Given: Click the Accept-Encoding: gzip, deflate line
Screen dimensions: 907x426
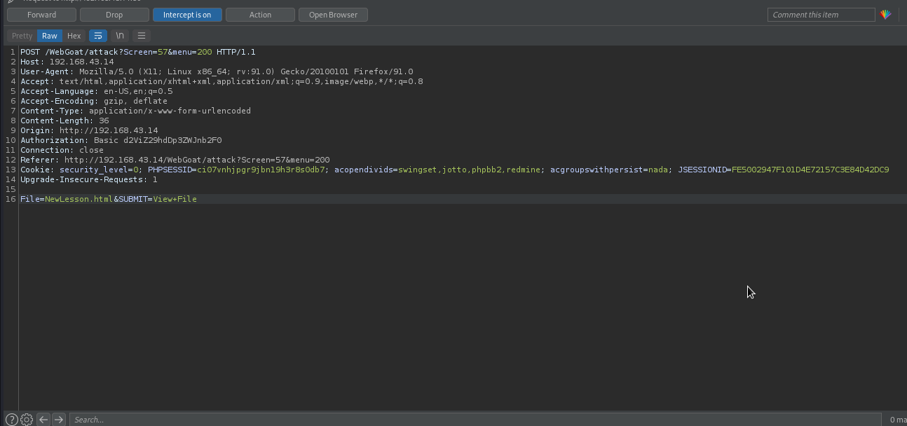Looking at the screenshot, I should click(x=94, y=101).
